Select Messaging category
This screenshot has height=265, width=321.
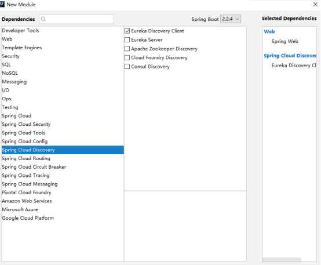click(63, 82)
